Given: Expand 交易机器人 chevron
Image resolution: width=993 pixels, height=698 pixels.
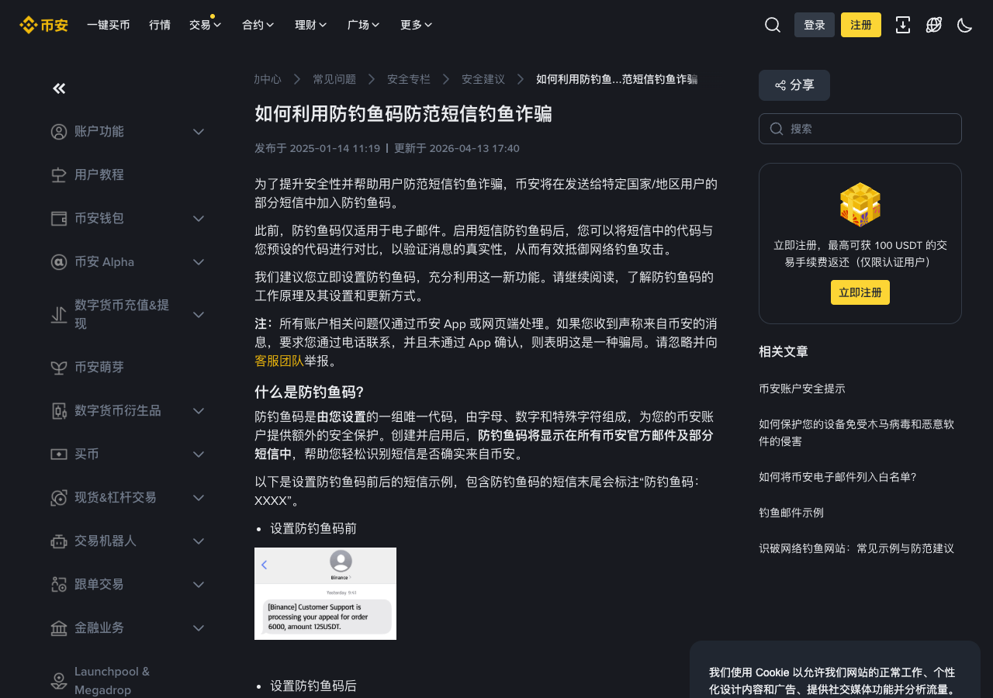Looking at the screenshot, I should [199, 541].
